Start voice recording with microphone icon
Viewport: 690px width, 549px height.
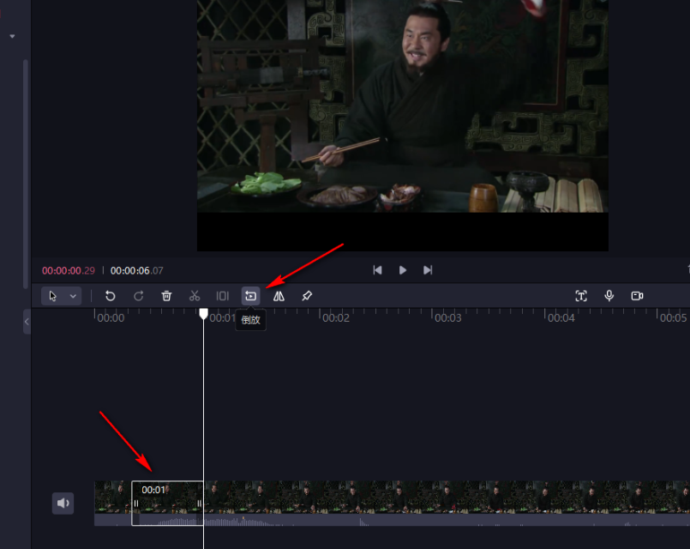click(x=609, y=296)
